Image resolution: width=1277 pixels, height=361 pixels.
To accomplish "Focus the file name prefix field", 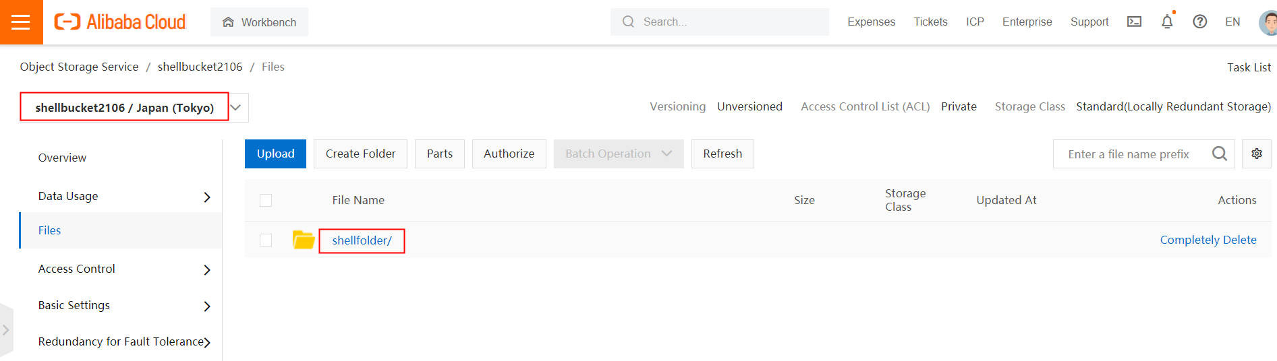I will point(1130,154).
